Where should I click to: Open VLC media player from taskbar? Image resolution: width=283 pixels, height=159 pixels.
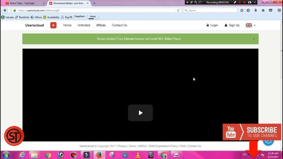tap(138, 155)
